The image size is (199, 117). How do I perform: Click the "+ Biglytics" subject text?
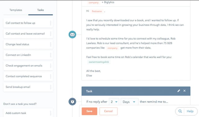(x=108, y=2)
